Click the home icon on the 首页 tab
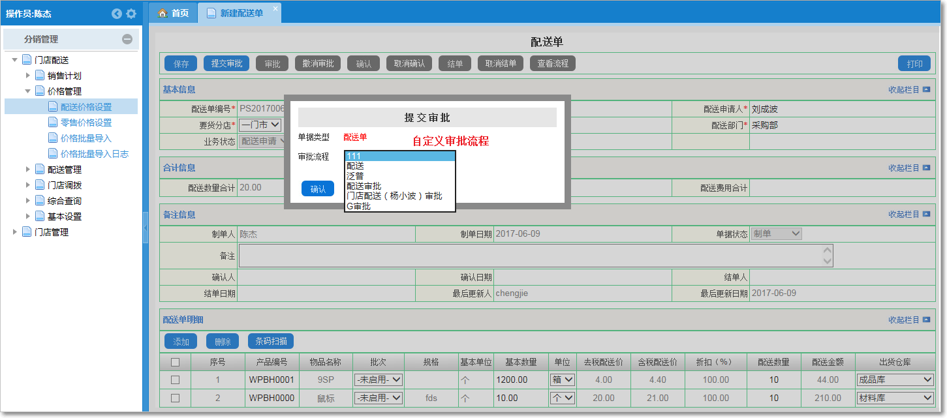Viewport: 947px width, 418px height. [162, 12]
